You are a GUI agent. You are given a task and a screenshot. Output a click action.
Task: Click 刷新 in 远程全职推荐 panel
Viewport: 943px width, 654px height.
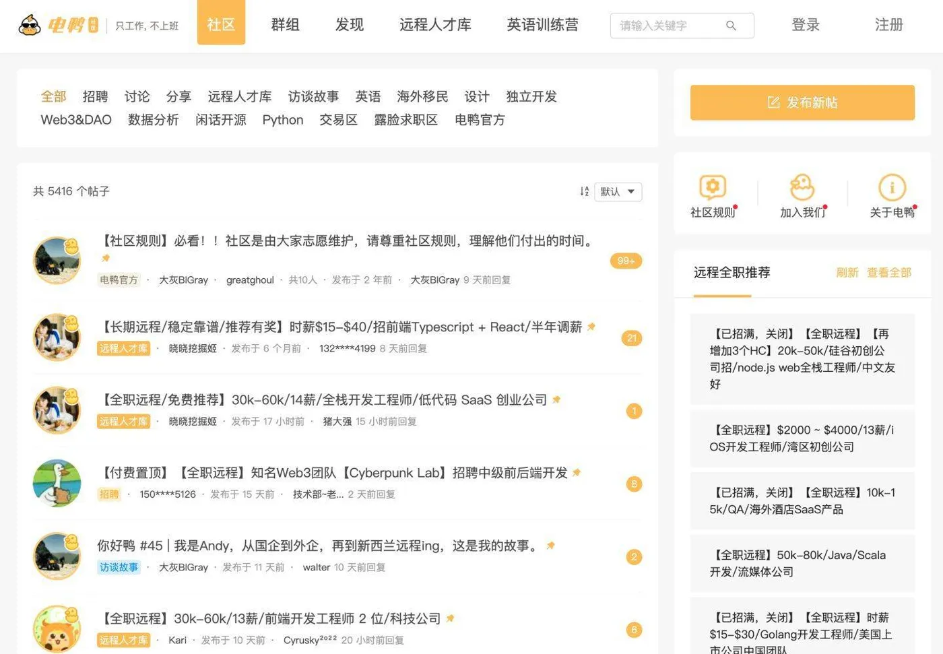click(x=847, y=273)
